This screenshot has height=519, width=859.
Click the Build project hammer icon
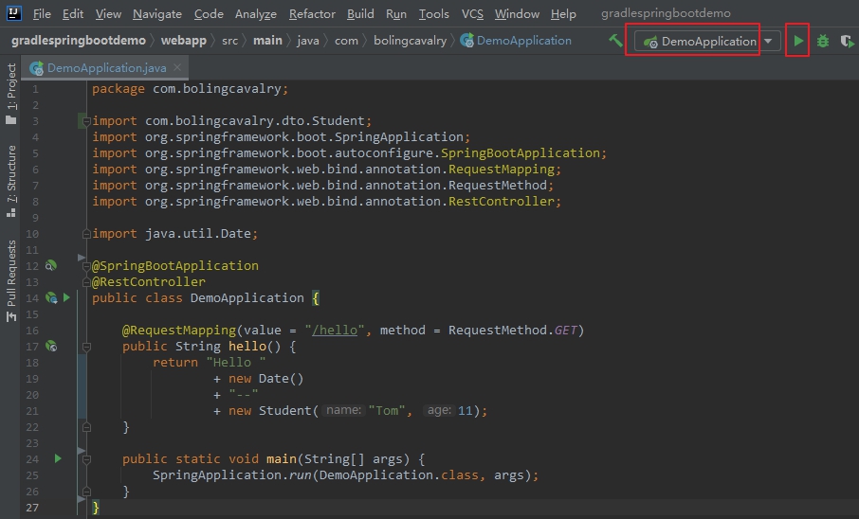point(615,41)
